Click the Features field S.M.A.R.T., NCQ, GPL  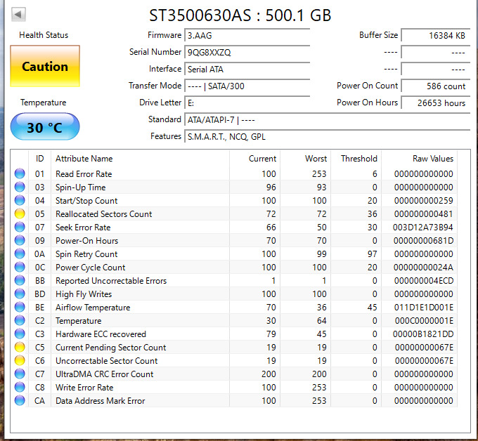coord(328,137)
